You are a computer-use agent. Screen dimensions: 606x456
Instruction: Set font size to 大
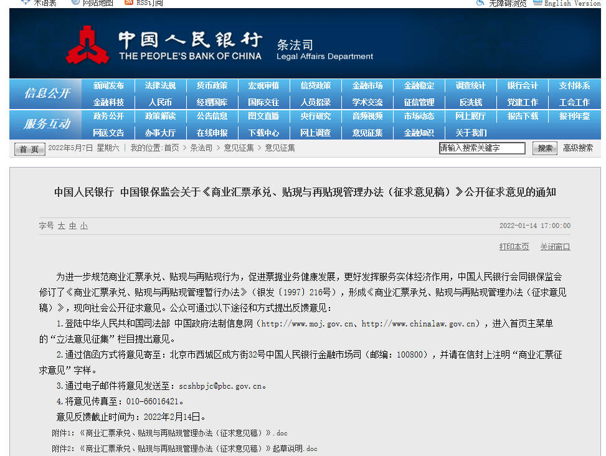coord(62,226)
